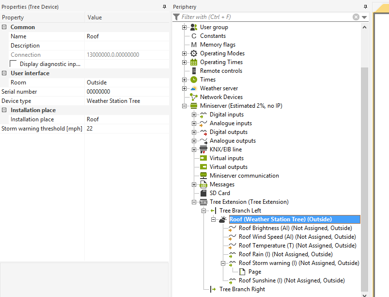Clear the periphery filter field
Viewport: 389px width, 297px height.
(356, 17)
